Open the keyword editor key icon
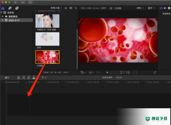 [23, 2]
